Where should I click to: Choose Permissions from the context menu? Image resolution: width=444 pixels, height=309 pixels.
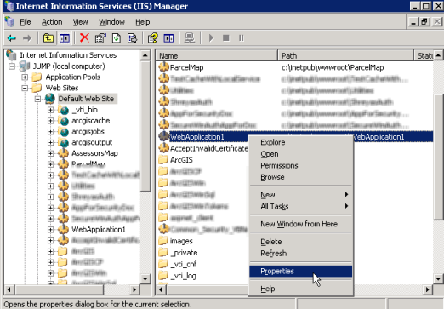[301, 165]
